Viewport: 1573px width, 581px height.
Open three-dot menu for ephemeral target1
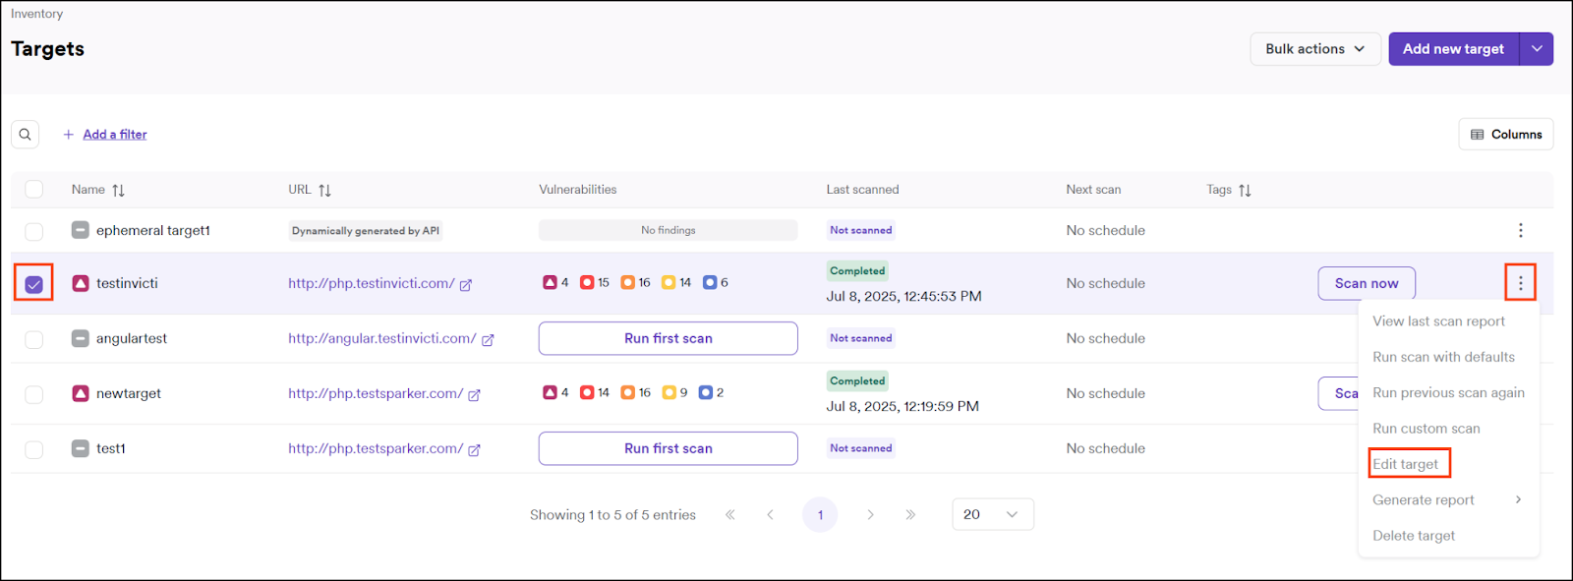coord(1520,230)
